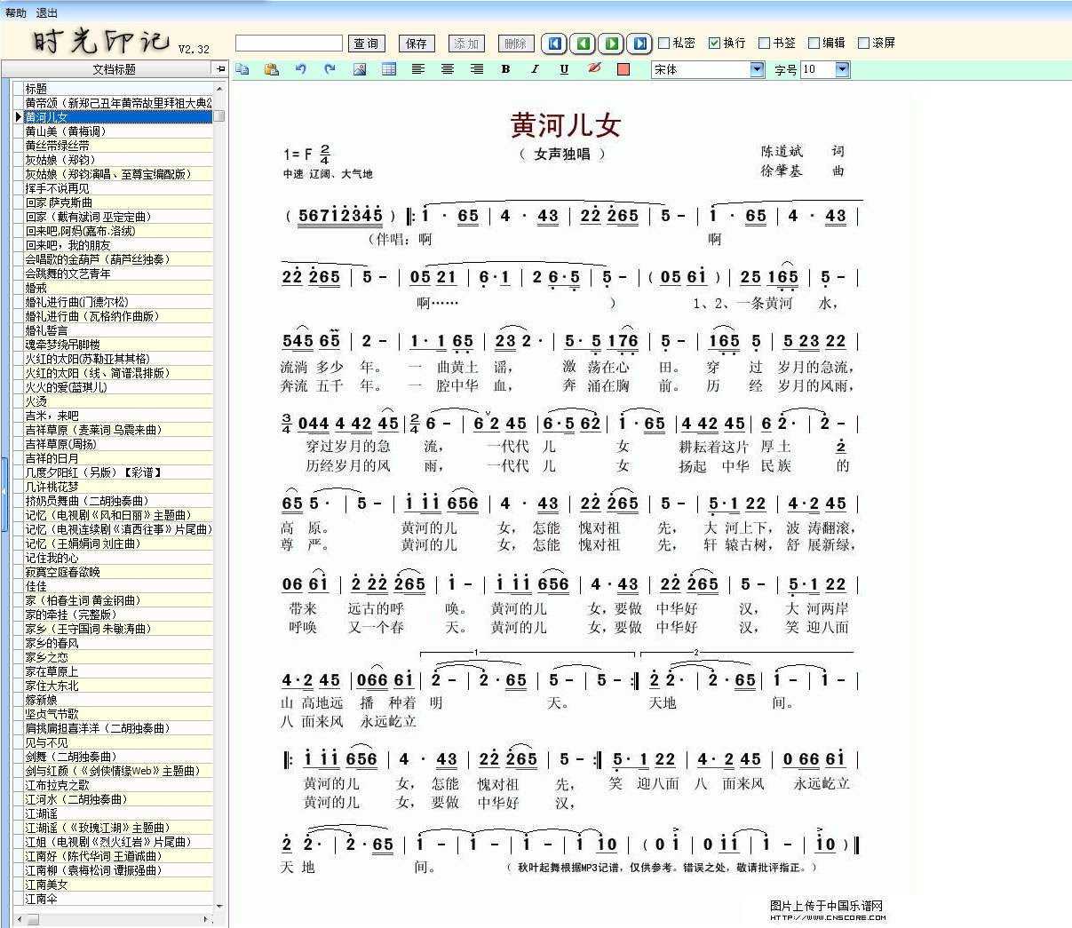
Task: Collapse the 文档标题 panel pin arrow
Action: 220,68
